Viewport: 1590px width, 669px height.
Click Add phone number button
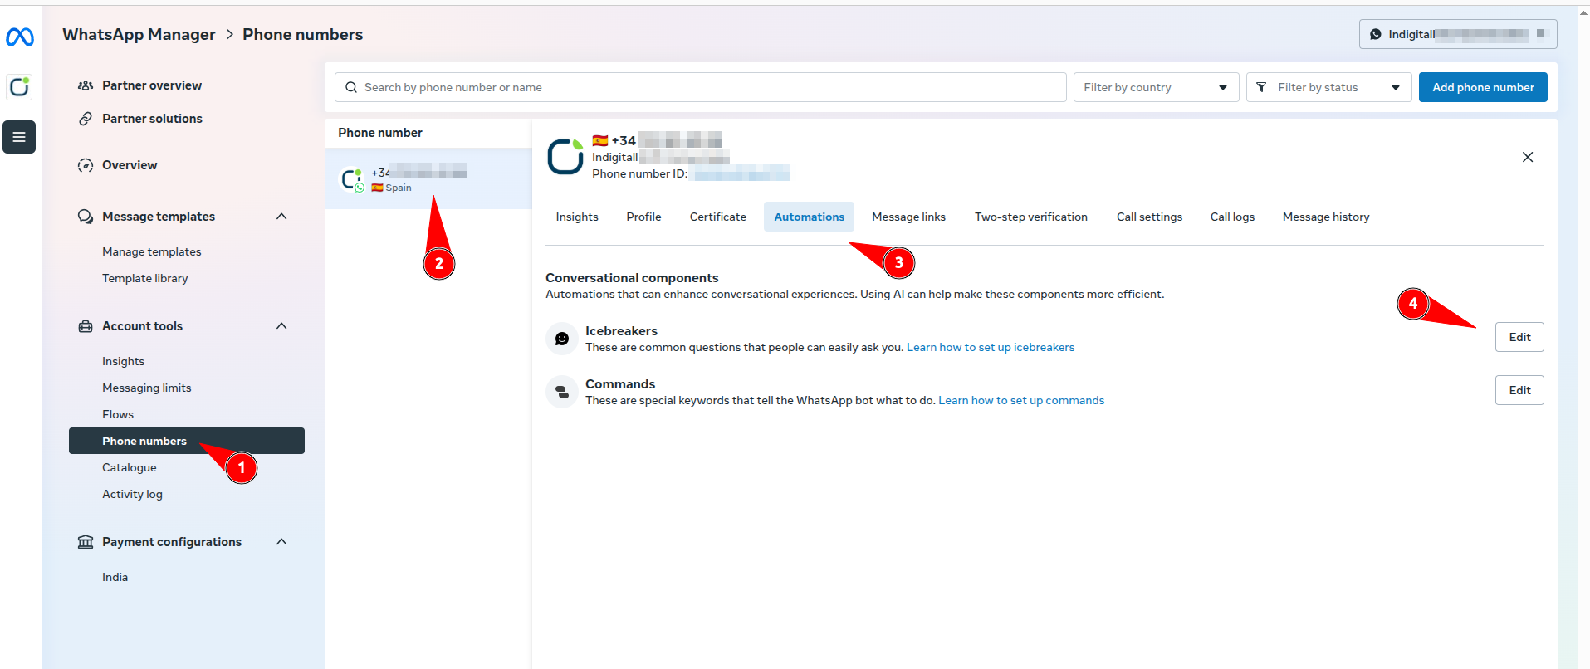tap(1483, 87)
